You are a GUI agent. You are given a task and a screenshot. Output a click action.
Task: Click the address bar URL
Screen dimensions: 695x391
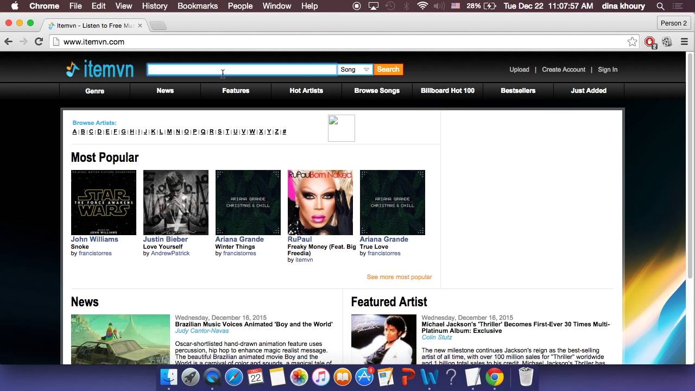click(x=94, y=42)
